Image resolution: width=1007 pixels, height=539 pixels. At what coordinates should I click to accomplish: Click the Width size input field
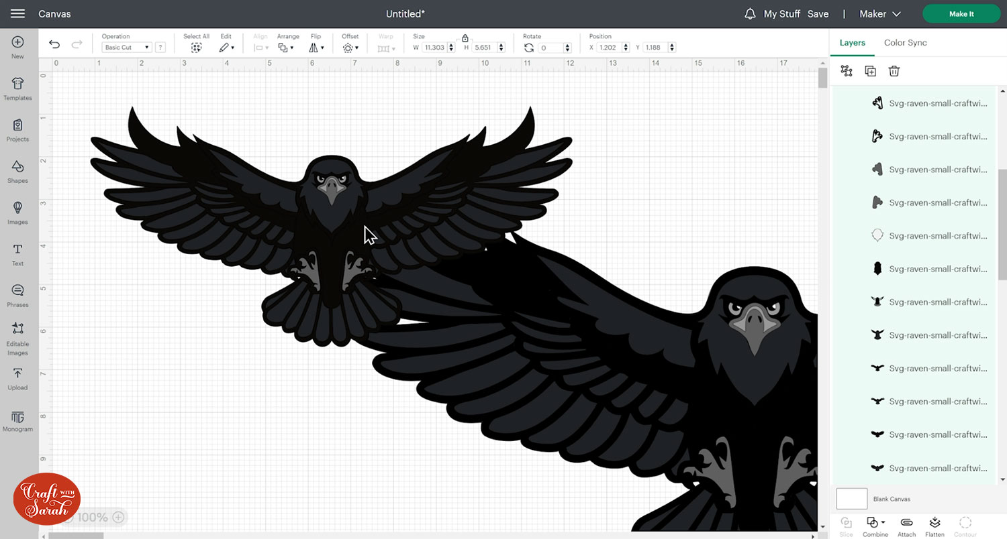click(434, 48)
